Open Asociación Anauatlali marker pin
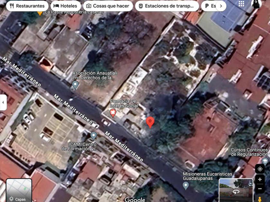 (75, 85)
